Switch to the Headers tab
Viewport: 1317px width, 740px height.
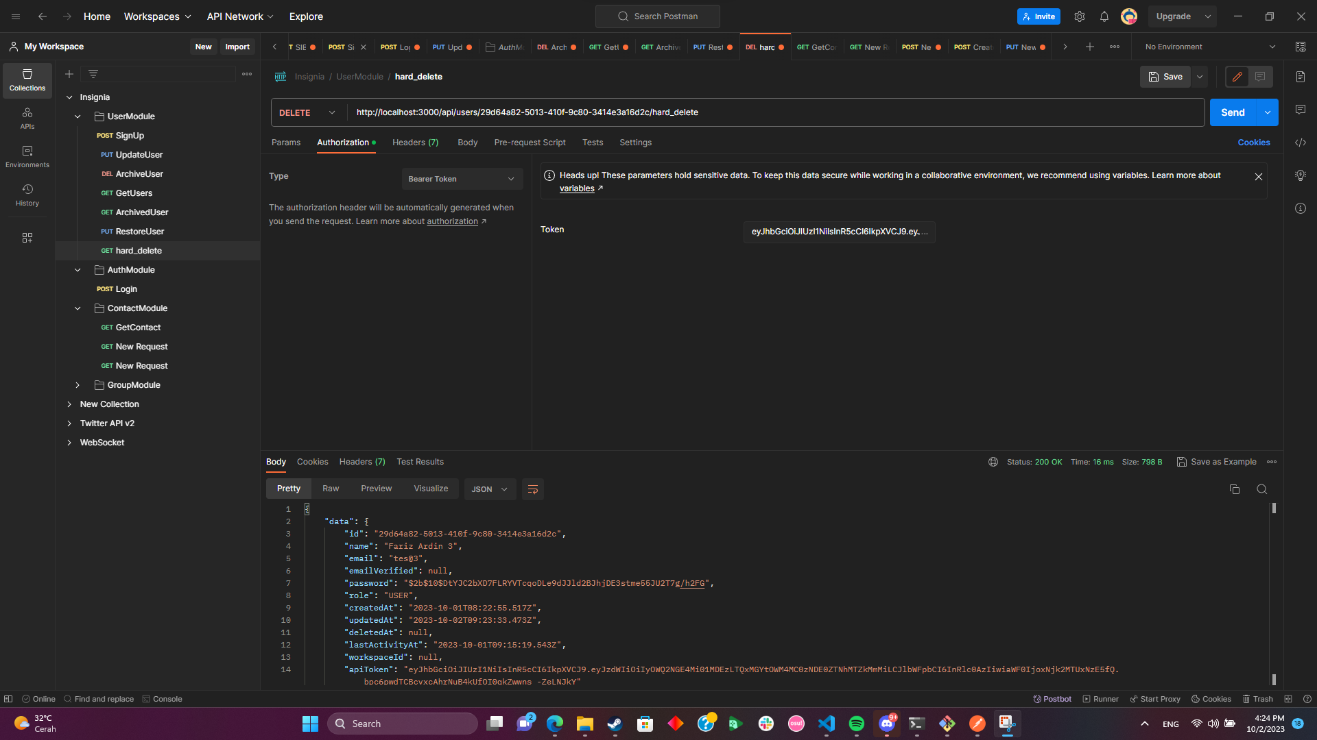(x=414, y=143)
